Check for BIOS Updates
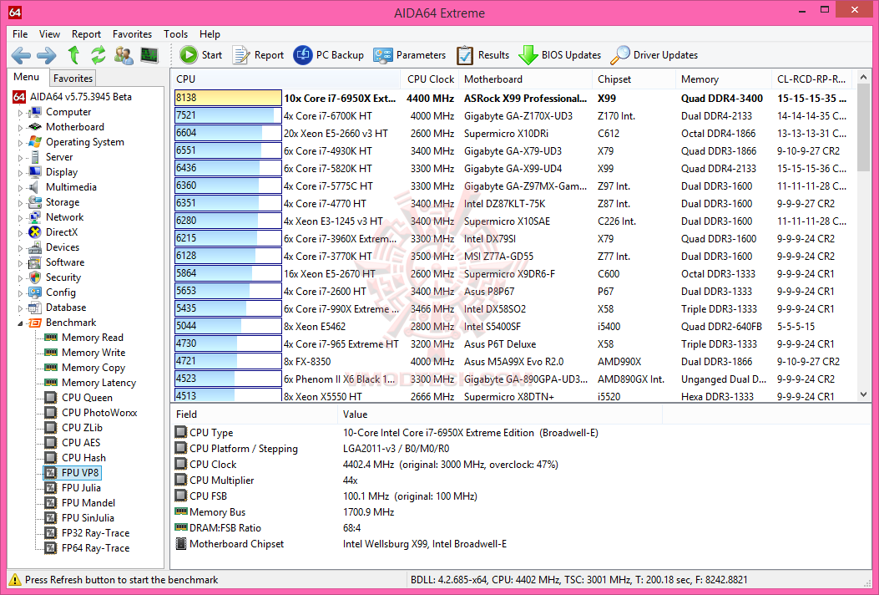This screenshot has width=879, height=595. [x=559, y=55]
